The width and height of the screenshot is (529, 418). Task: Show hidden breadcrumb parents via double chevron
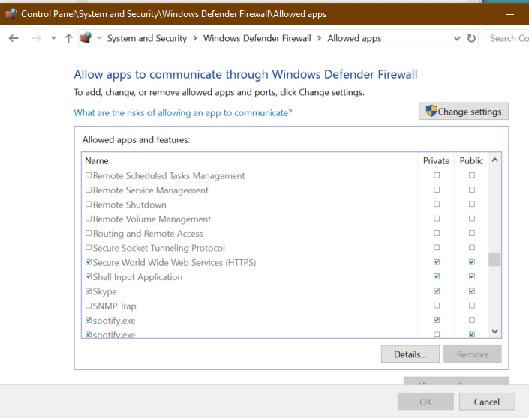coord(99,38)
